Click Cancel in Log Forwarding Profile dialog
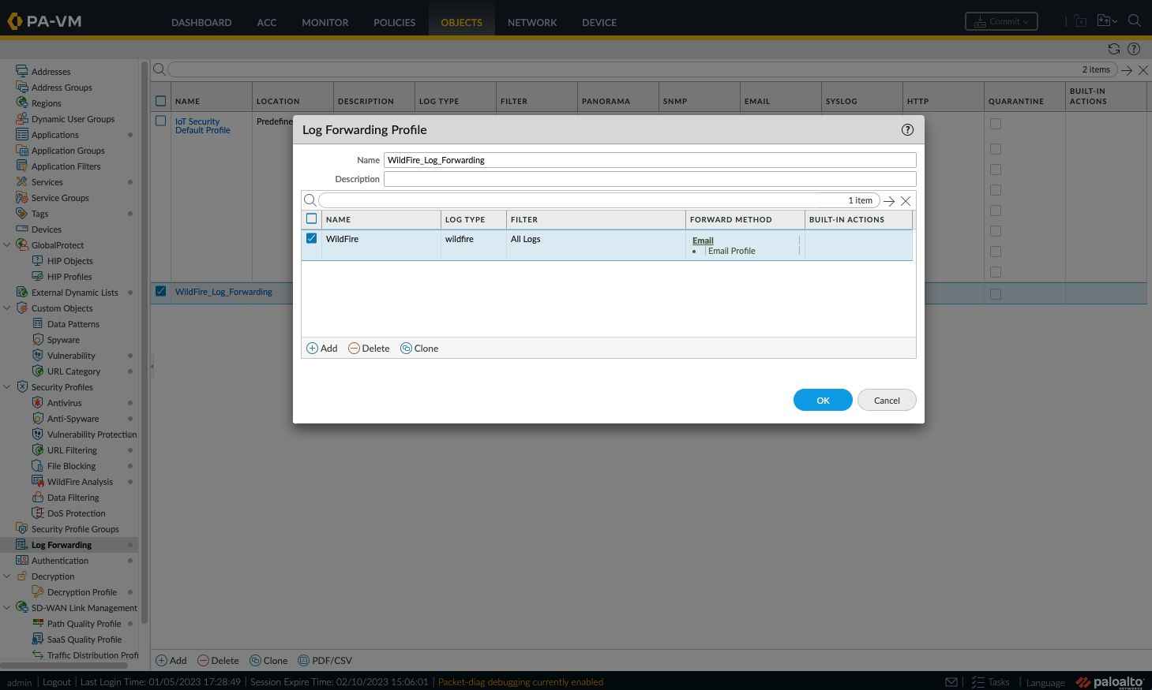Screen dimensions: 1152x690 pyautogui.click(x=887, y=400)
